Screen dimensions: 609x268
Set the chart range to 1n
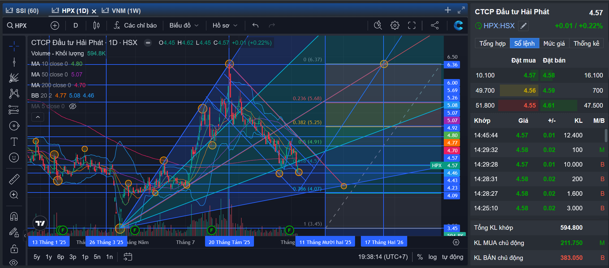[109, 257]
